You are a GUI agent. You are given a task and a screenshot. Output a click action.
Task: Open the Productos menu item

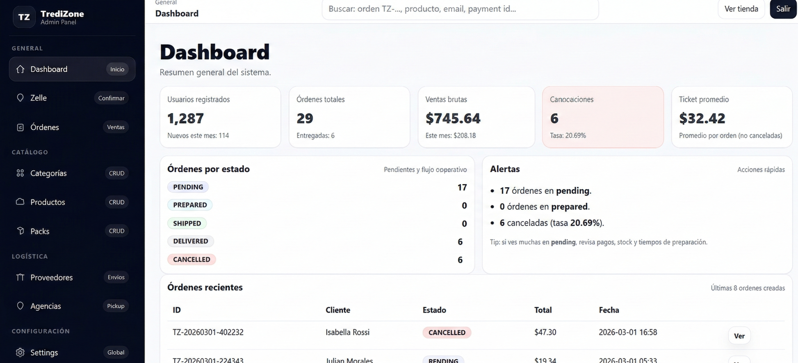pos(48,202)
